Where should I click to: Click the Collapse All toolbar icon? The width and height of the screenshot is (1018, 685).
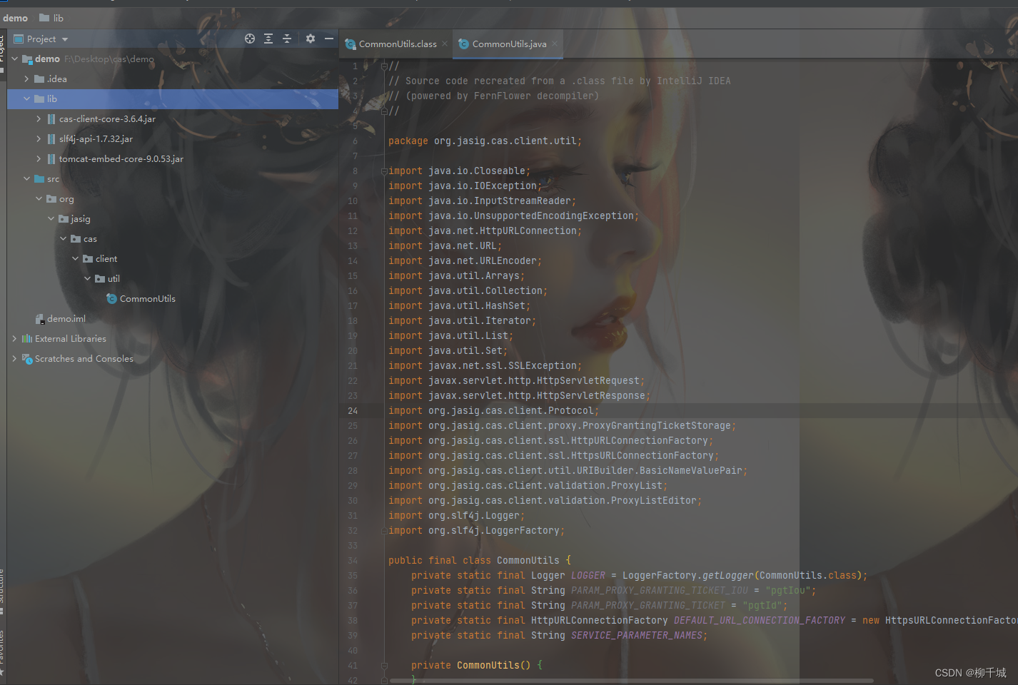[x=287, y=39]
